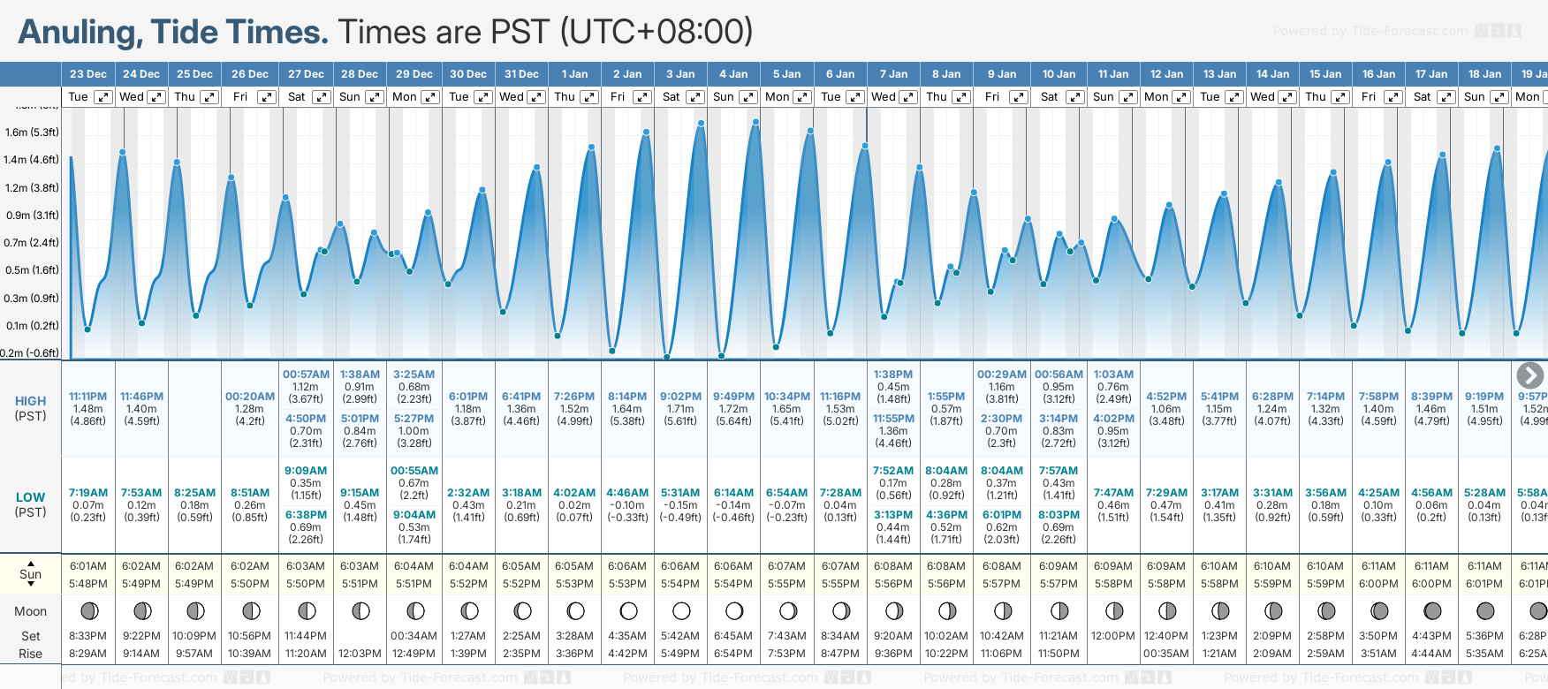Click the 4:46AM low tide on 2 Jan

pyautogui.click(x=627, y=493)
